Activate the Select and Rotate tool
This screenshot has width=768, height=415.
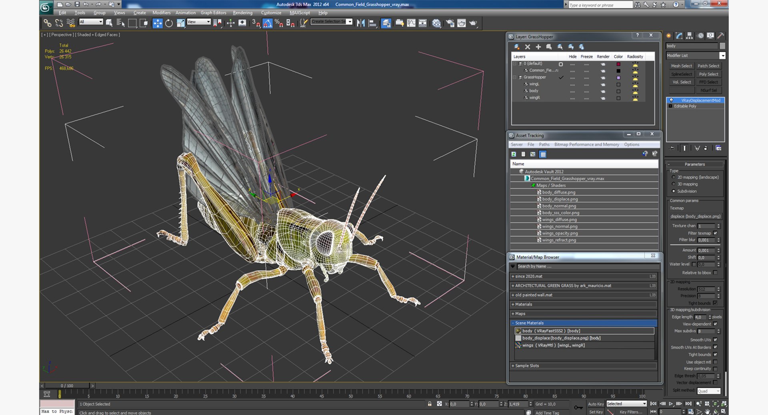pyautogui.click(x=169, y=23)
